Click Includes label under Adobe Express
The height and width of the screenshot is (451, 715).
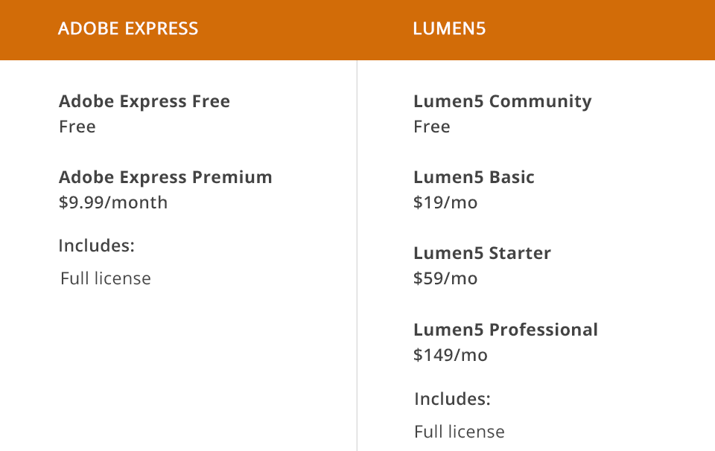pos(95,246)
